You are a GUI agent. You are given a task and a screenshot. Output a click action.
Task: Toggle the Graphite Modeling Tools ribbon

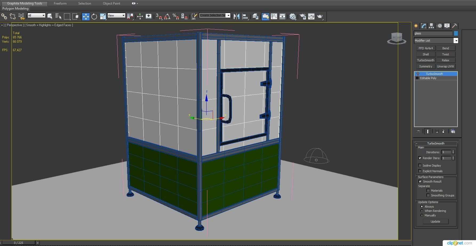pos(265,17)
